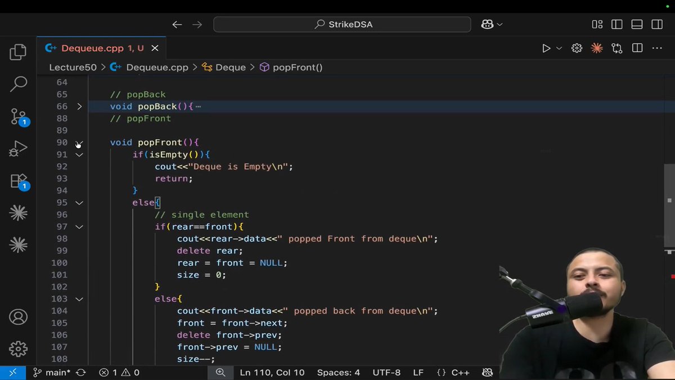Click line number 104 in the gutter
This screenshot has width=675, height=380.
[x=59, y=311]
